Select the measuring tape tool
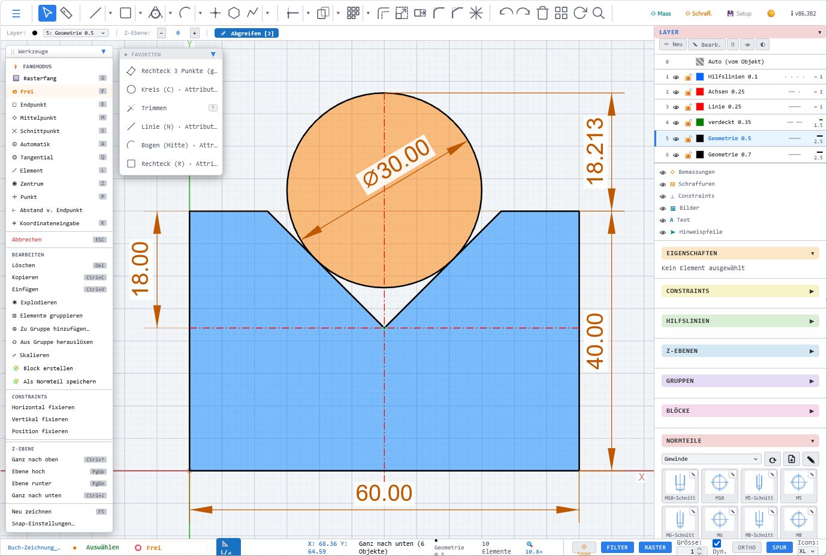Screen dimensions: 827x556 67,13
